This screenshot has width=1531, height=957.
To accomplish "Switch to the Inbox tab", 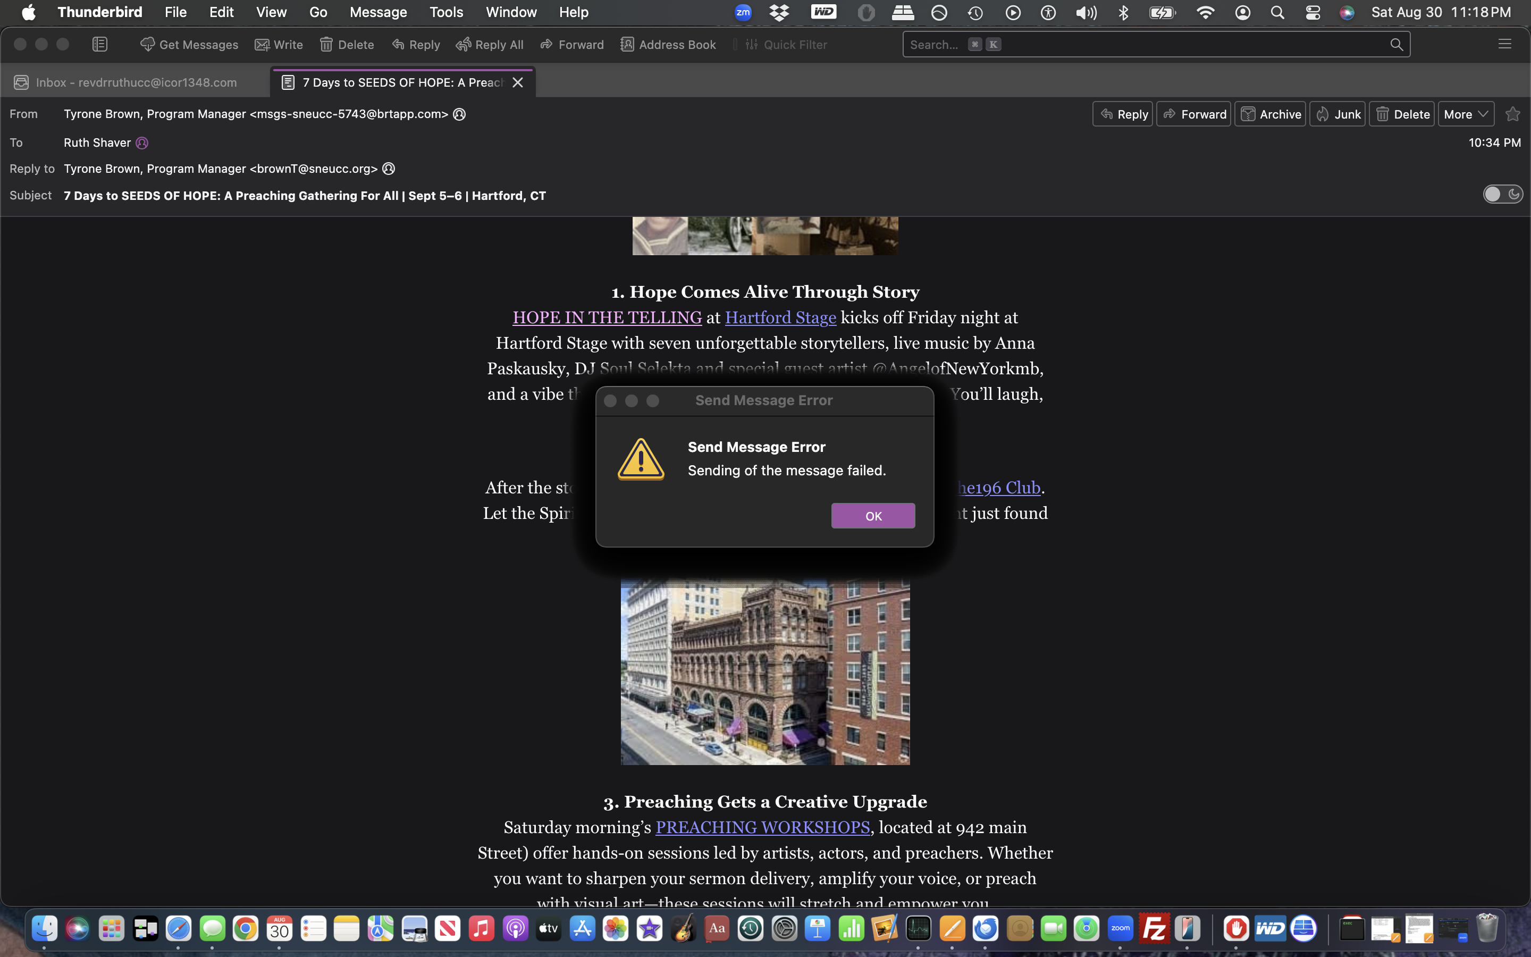I will click(136, 82).
